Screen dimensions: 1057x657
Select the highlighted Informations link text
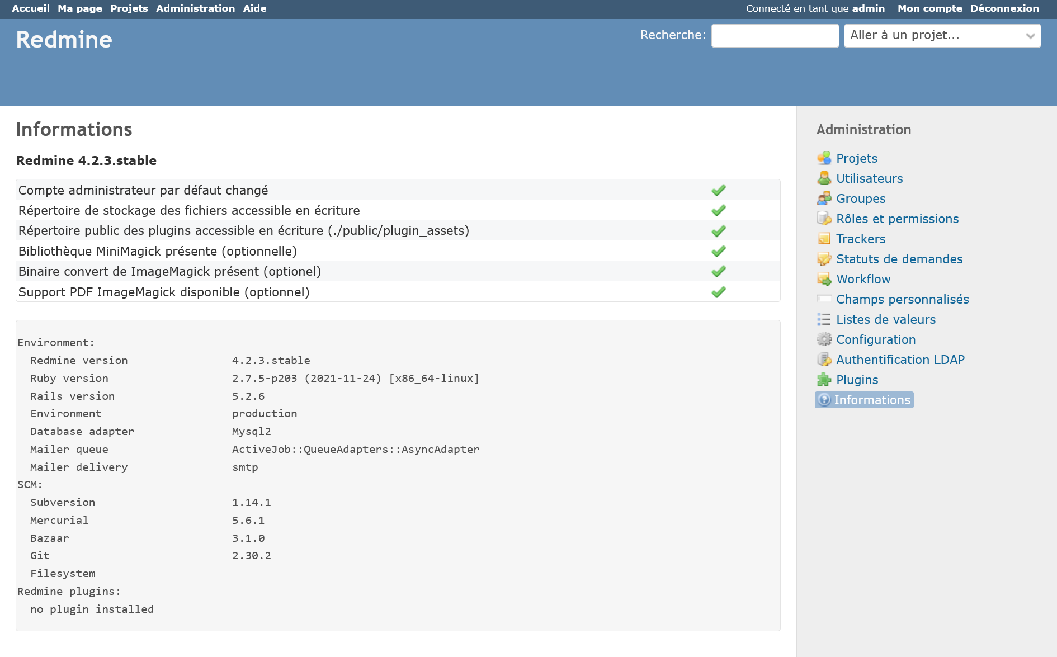click(872, 400)
